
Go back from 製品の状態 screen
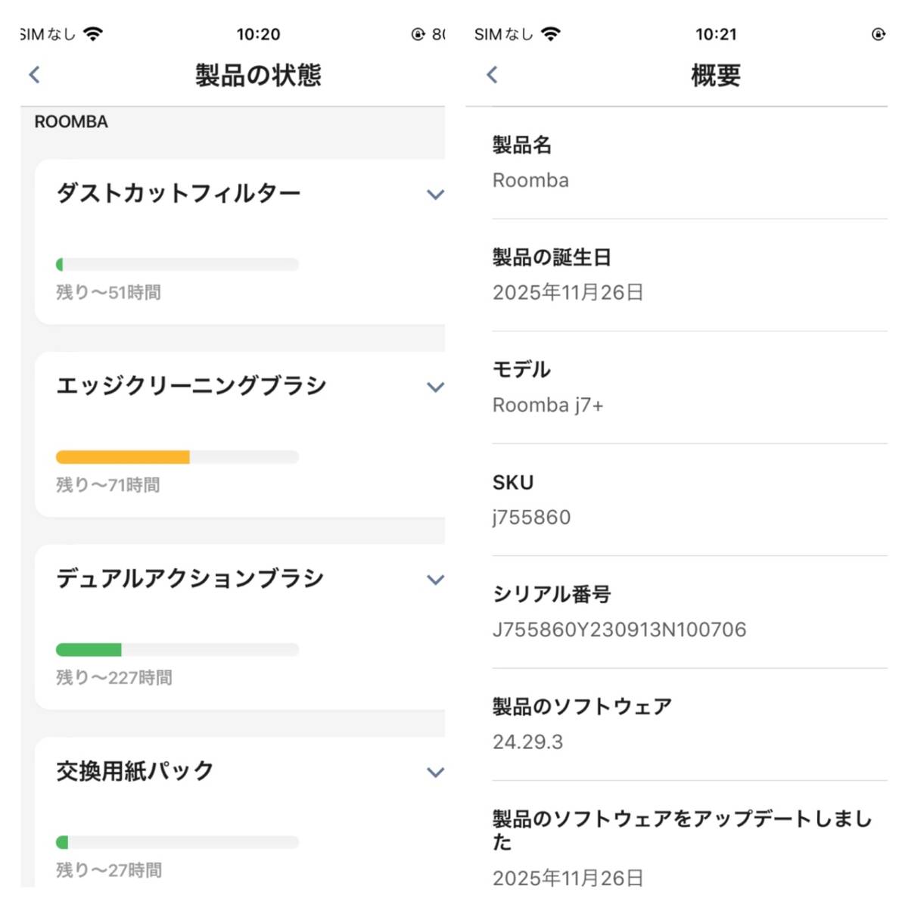tap(34, 75)
